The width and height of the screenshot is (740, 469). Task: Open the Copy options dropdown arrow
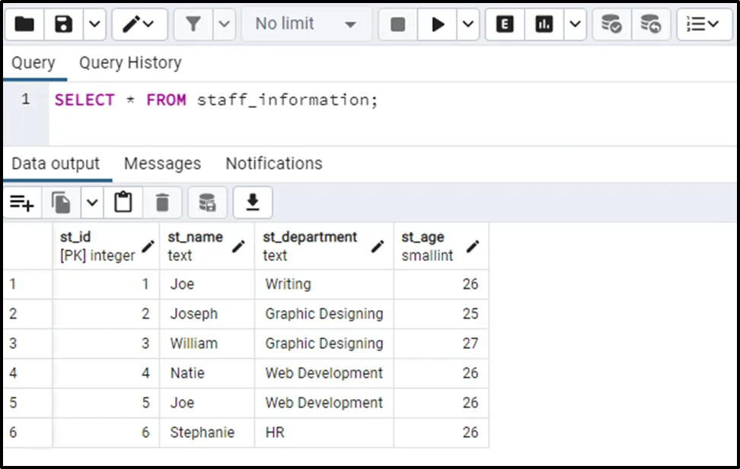coord(92,203)
